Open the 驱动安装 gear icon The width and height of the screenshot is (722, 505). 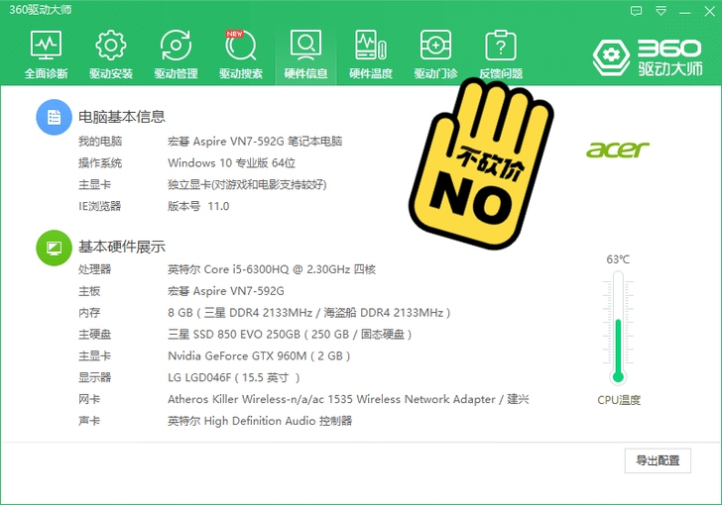[x=111, y=46]
